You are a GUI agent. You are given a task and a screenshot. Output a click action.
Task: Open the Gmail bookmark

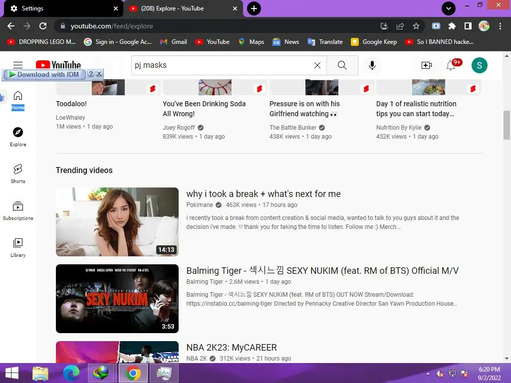(x=174, y=42)
